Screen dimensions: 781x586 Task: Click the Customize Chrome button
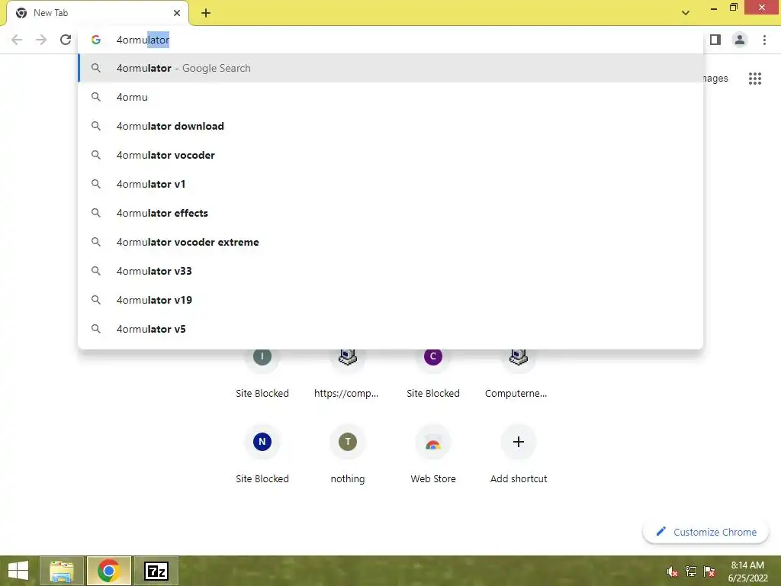point(706,532)
